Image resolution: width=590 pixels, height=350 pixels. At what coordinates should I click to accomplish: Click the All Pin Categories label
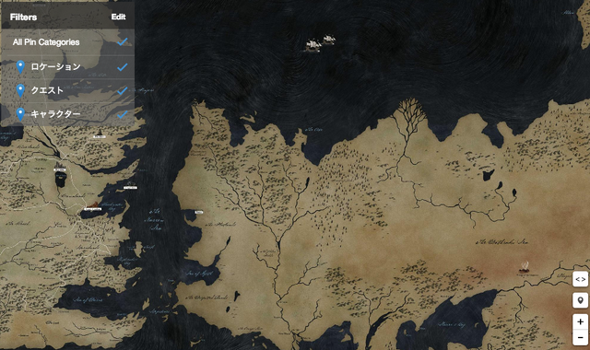point(46,42)
